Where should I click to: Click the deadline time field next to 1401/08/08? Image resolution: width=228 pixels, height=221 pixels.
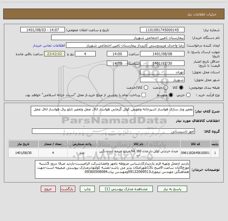(117, 54)
